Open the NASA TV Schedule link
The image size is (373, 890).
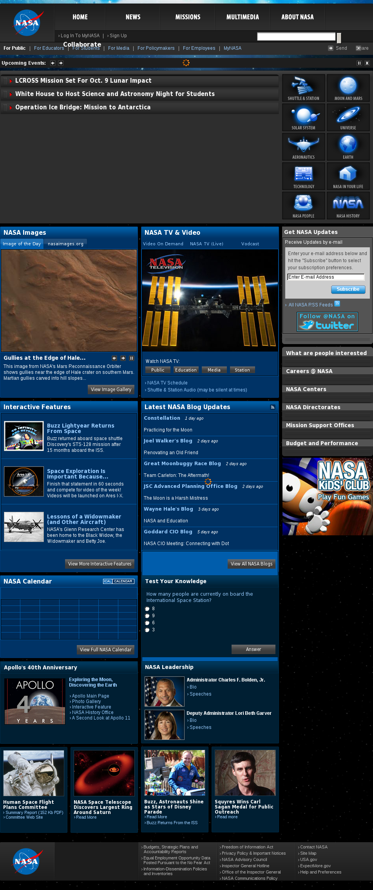click(x=167, y=383)
